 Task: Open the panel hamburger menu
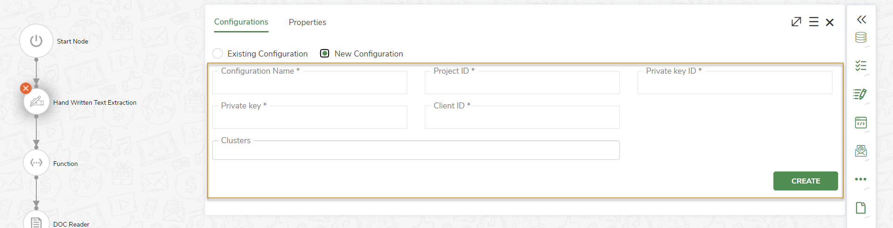[813, 22]
